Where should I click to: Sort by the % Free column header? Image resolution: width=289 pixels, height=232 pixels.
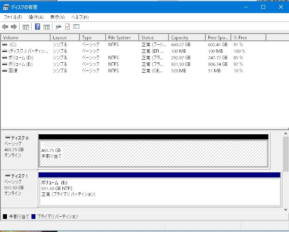pos(249,38)
